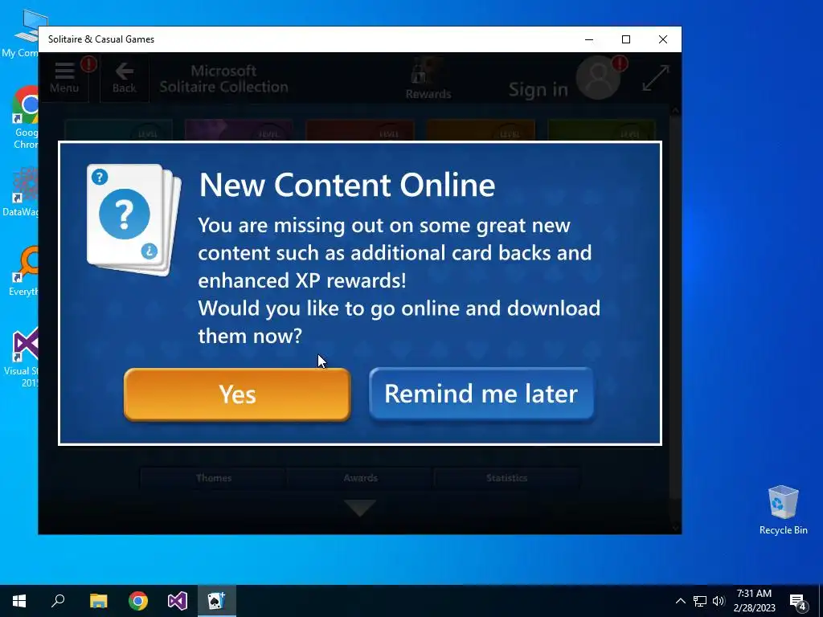Image resolution: width=823 pixels, height=617 pixels.
Task: Open the network tray icon
Action: tap(700, 601)
